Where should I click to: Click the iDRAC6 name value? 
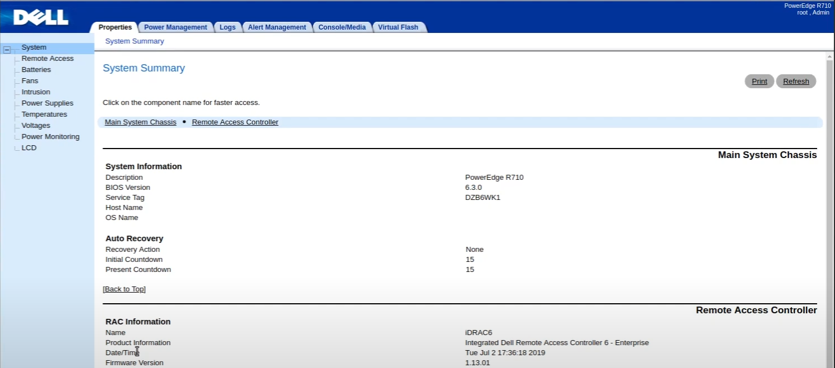[x=479, y=333]
